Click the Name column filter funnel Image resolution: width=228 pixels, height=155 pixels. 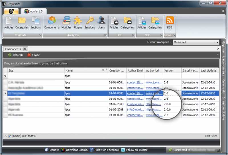coord(106,69)
